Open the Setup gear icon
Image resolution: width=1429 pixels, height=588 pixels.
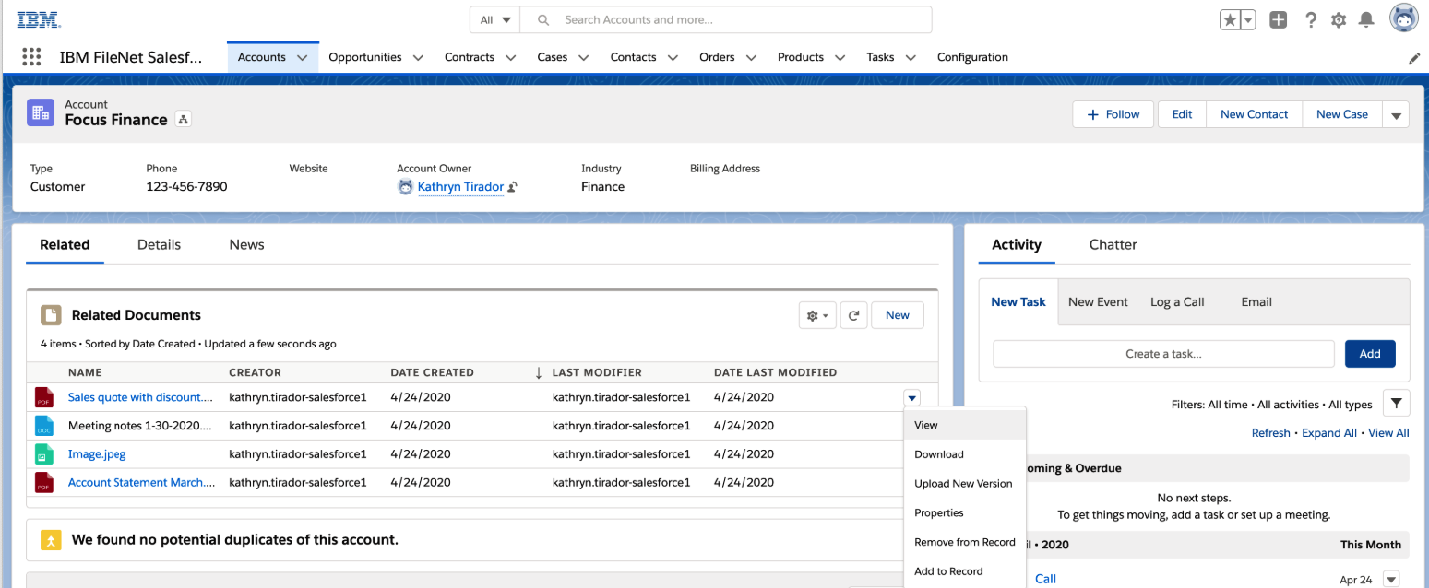tap(1339, 20)
